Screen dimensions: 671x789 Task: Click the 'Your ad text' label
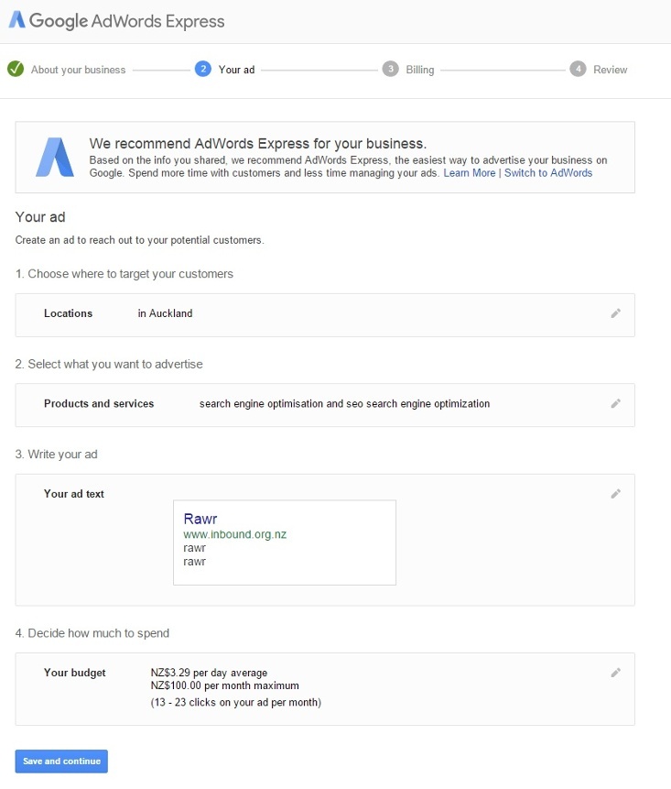74,494
